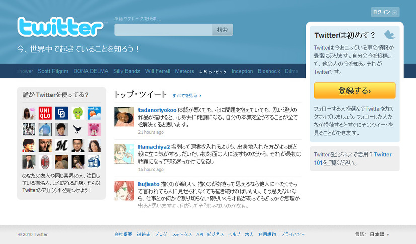Click the Twitter logo
416x244 pixels.
(60, 27)
